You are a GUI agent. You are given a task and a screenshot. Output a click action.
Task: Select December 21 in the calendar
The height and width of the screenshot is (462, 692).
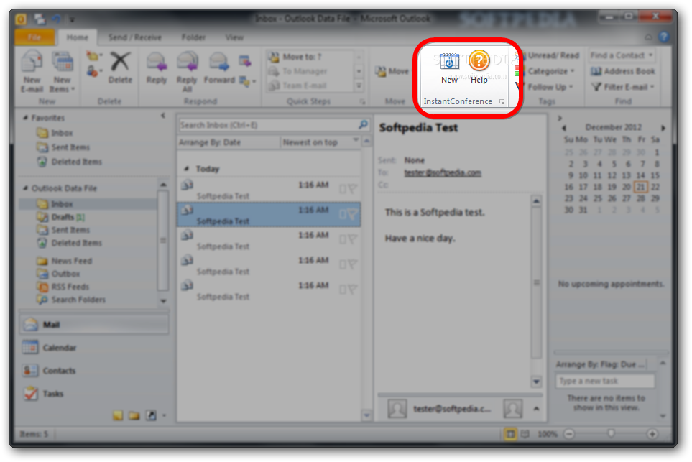[x=641, y=187]
